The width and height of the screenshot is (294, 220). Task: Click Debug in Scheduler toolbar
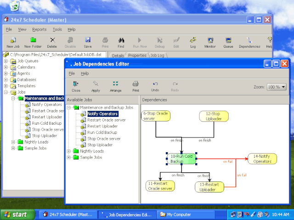pos(159,43)
